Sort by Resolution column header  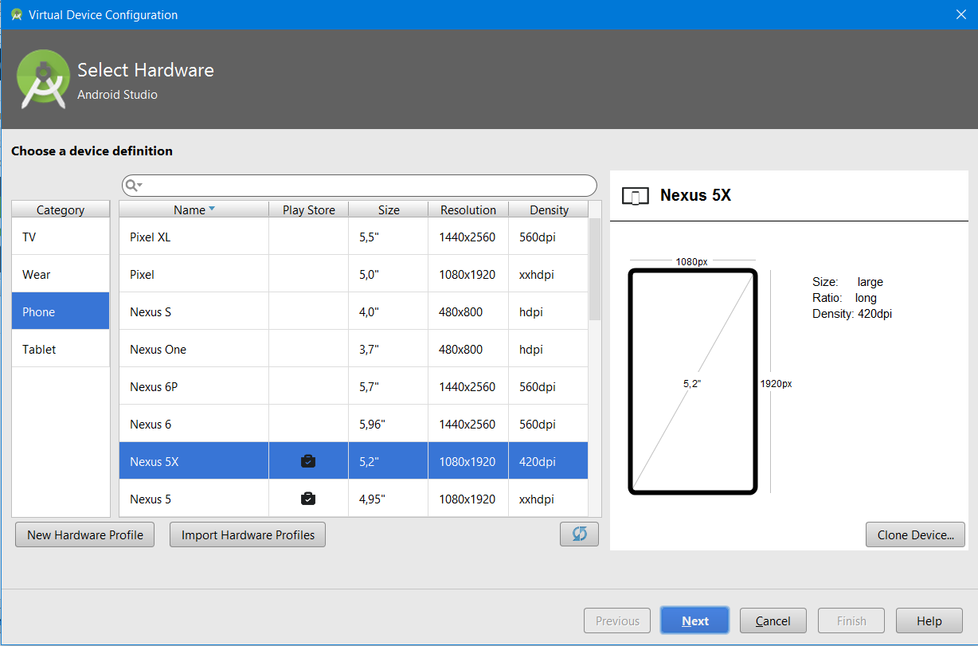click(468, 209)
